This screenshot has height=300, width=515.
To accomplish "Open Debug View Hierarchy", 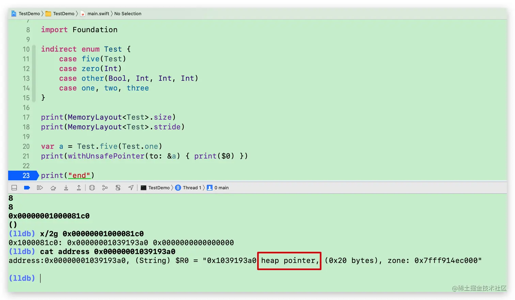I will point(92,188).
